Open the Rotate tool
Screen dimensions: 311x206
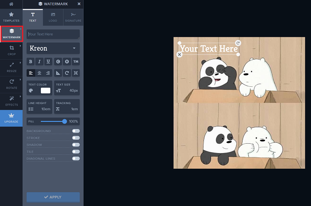point(12,85)
